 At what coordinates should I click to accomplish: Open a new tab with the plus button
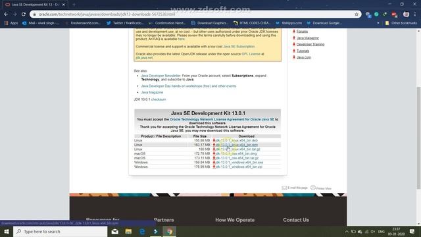[74, 5]
